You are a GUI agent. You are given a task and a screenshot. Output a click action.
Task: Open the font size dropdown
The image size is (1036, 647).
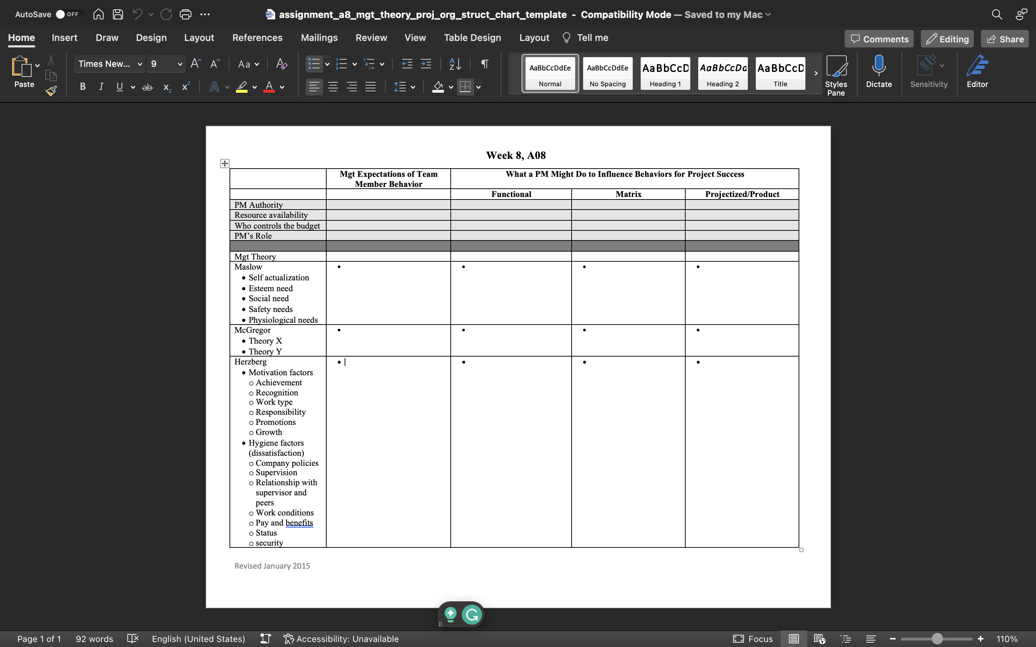[180, 64]
